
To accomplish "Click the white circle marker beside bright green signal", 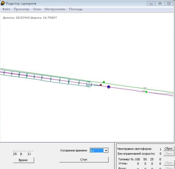I will tap(144, 91).
